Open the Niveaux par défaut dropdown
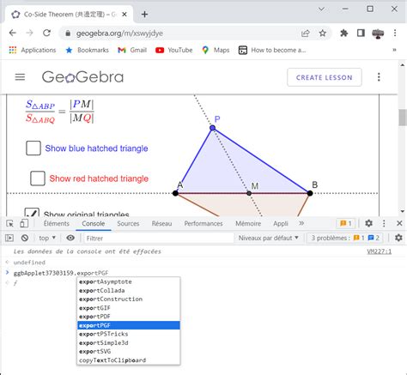Image resolution: width=407 pixels, height=375 pixels. (x=269, y=238)
